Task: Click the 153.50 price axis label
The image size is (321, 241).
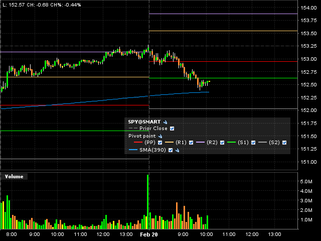Action: tap(308, 34)
